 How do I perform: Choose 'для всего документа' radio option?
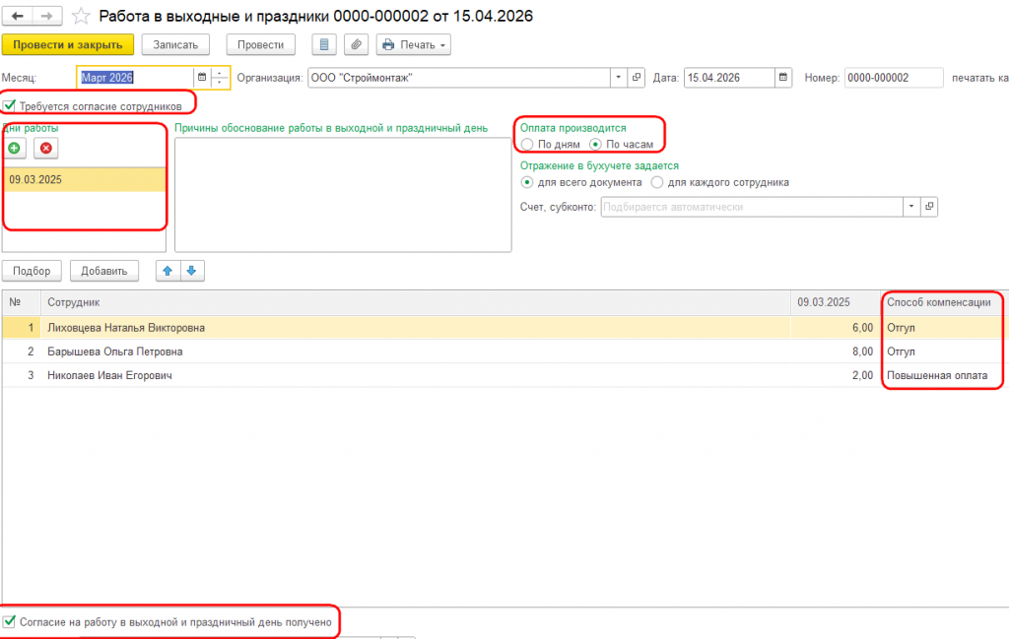(x=528, y=182)
